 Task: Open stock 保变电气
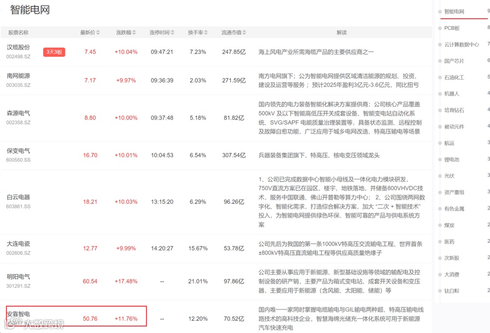19,150
